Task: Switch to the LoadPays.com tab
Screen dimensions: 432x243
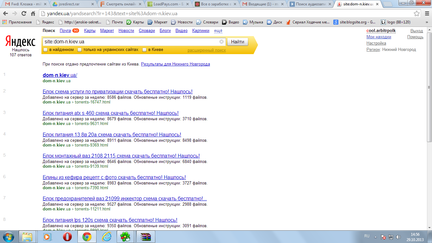Action: click(168, 4)
